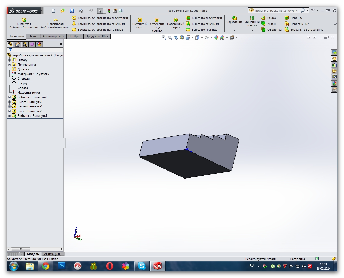Image resolution: width=344 pixels, height=278 pixels.
Task: Select Повернутый вырез tool
Action: tap(176, 23)
